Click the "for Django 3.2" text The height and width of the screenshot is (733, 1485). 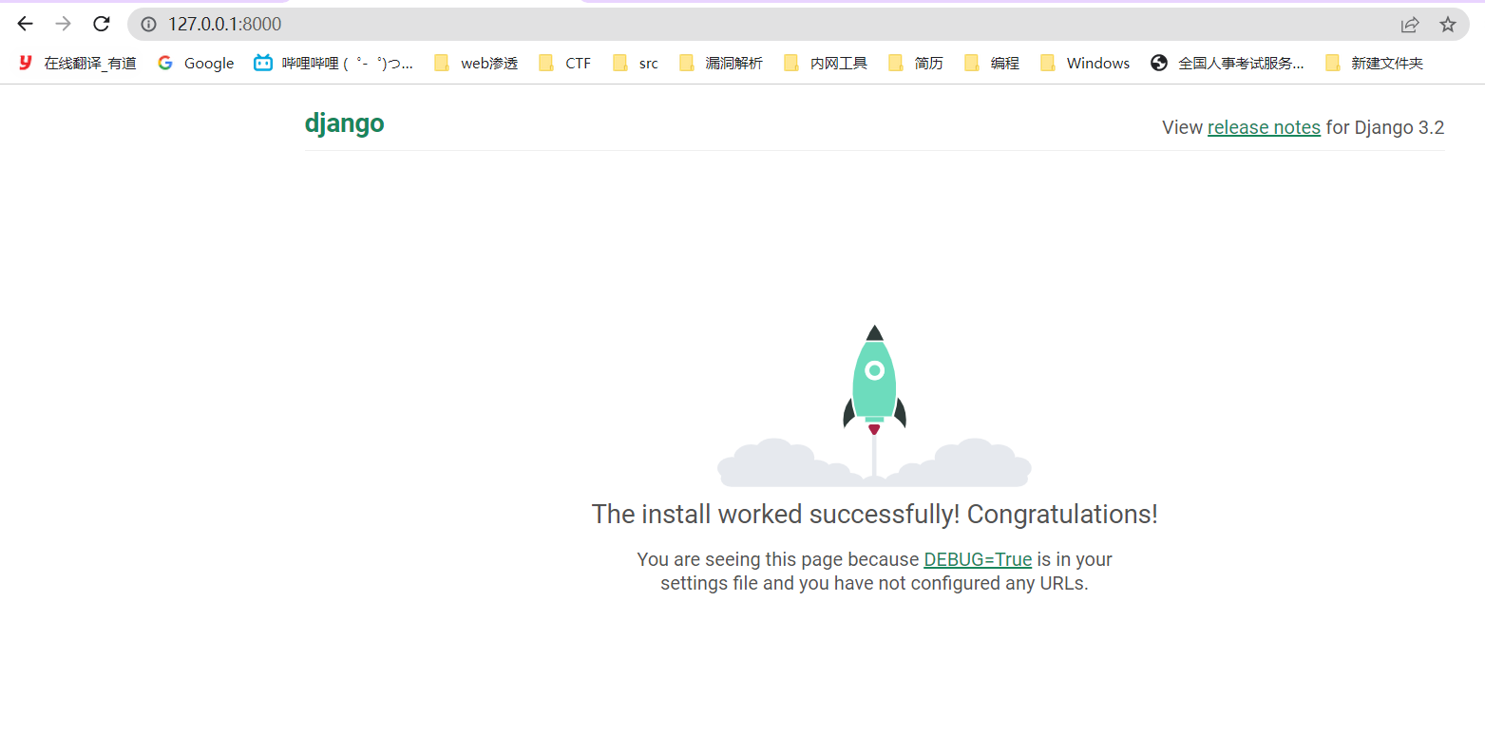click(x=1385, y=127)
